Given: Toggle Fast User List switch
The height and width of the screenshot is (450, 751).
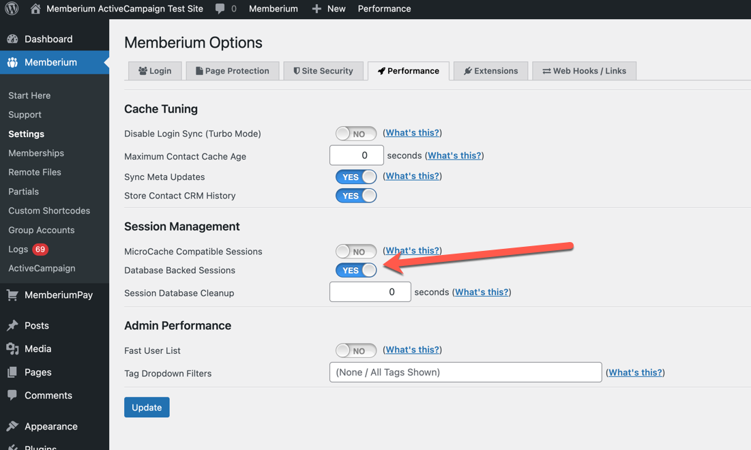Looking at the screenshot, I should (x=356, y=350).
